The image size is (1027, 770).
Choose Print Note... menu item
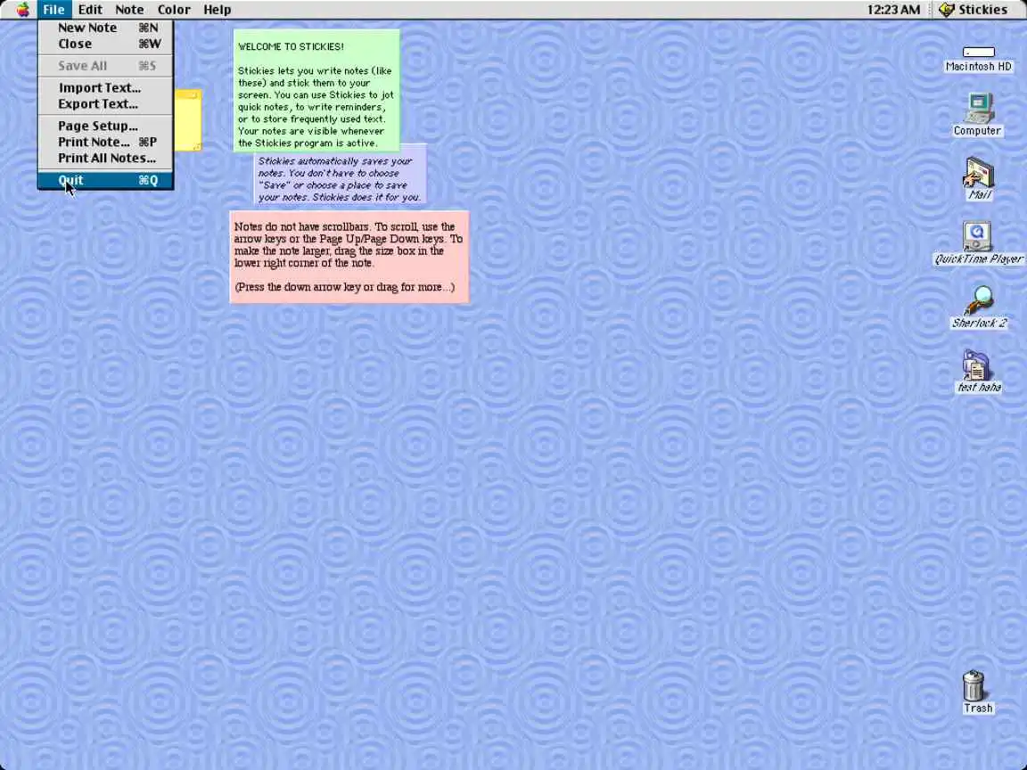[105, 142]
